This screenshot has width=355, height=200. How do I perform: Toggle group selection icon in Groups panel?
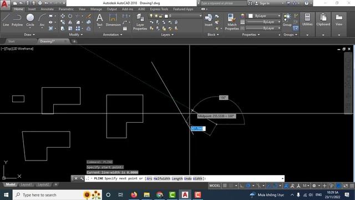tap(296, 28)
